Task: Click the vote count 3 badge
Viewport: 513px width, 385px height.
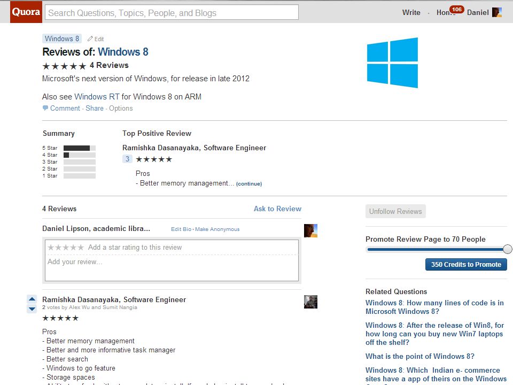Action: (127, 159)
